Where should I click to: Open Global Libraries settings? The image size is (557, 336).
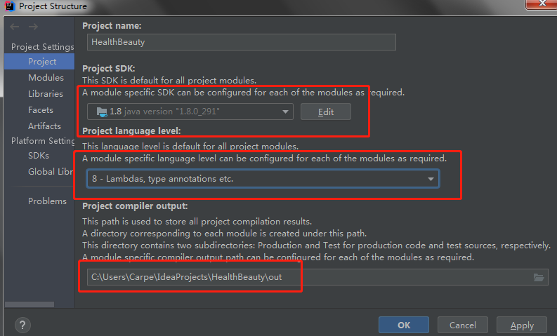pos(51,172)
